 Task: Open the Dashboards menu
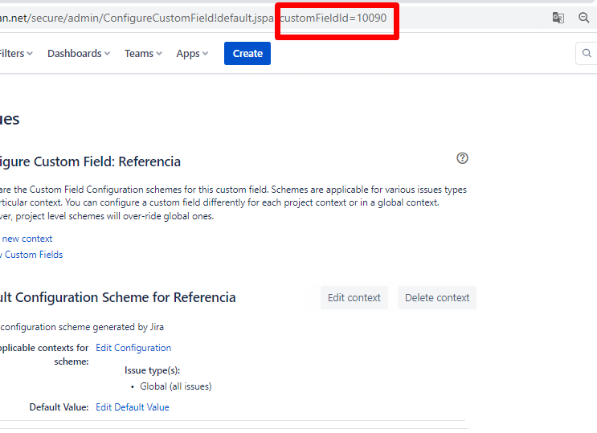[x=79, y=54]
